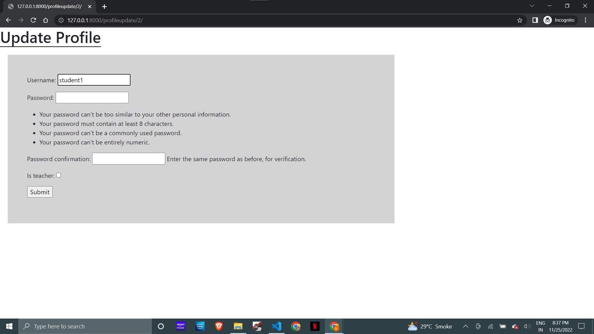Screen dimensions: 594x334
Task: Reload the page with the refresh icon
Action: [x=33, y=20]
